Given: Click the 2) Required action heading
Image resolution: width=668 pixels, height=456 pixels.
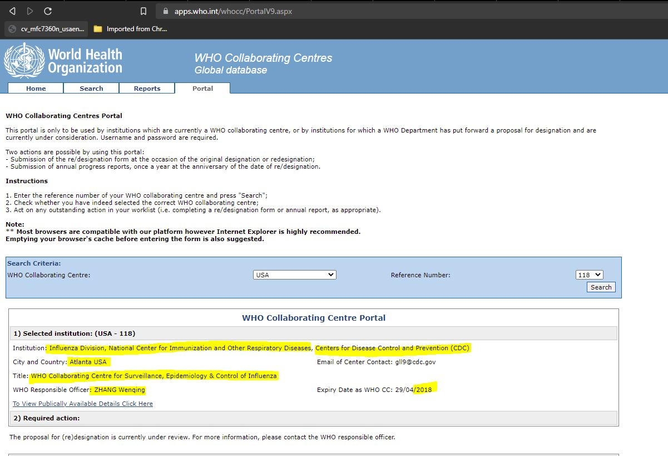Looking at the screenshot, I should pos(46,418).
